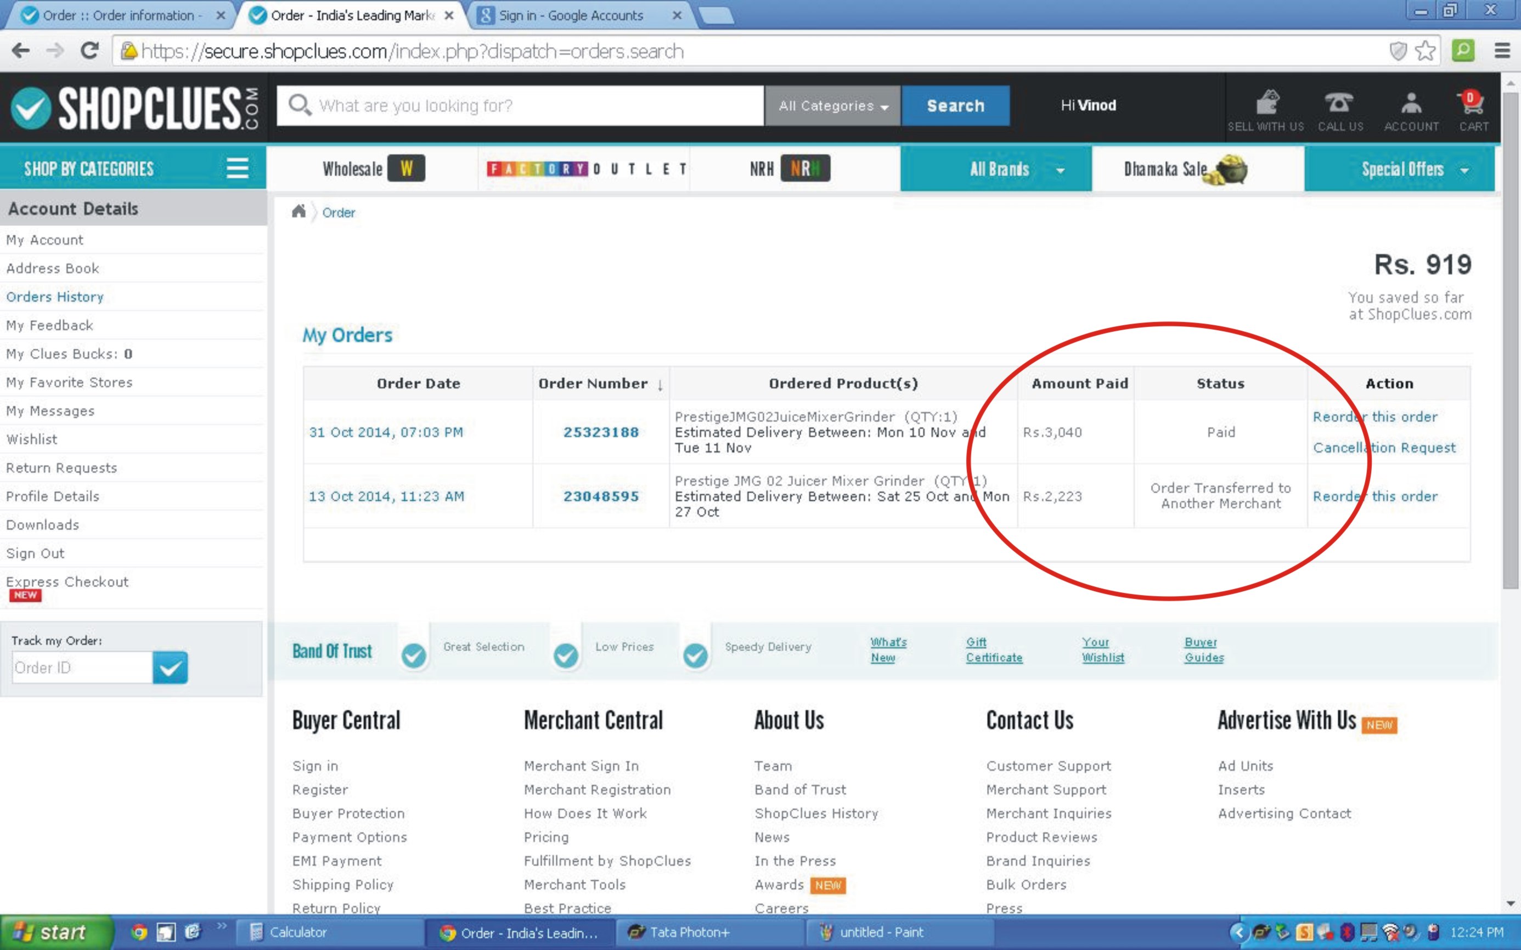This screenshot has height=950, width=1521.
Task: Switch to Sign in - Google Accounts tab
Action: click(x=571, y=15)
